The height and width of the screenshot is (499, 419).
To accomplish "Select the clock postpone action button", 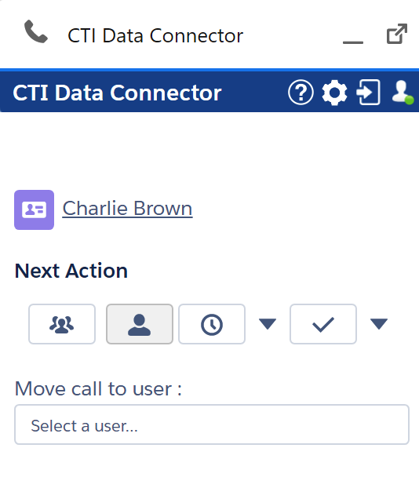I will click(x=212, y=324).
